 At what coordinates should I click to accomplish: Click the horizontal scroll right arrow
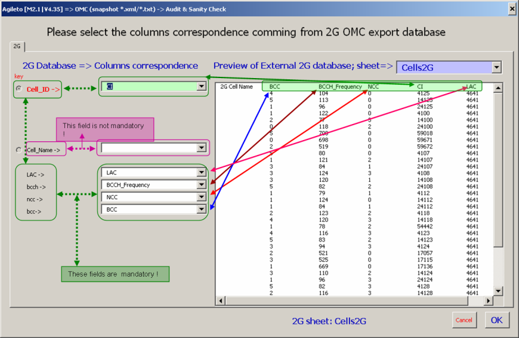(489, 300)
